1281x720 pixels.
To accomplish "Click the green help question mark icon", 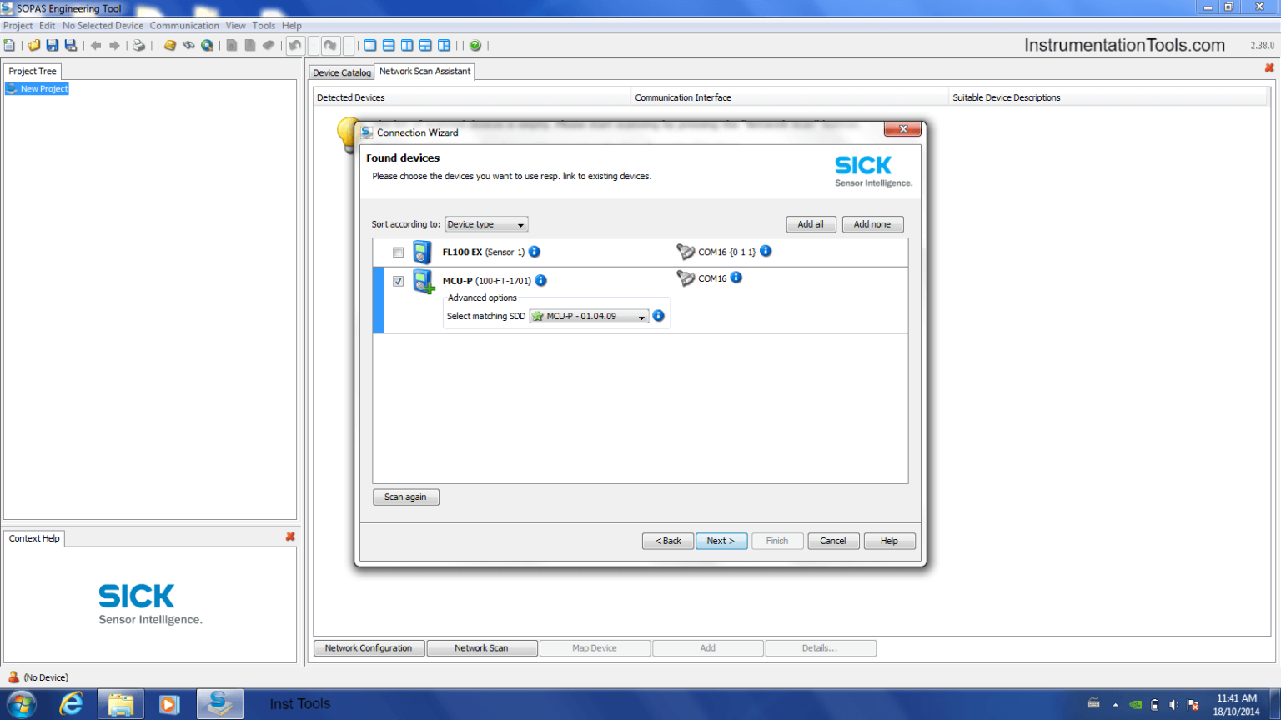I will point(475,46).
